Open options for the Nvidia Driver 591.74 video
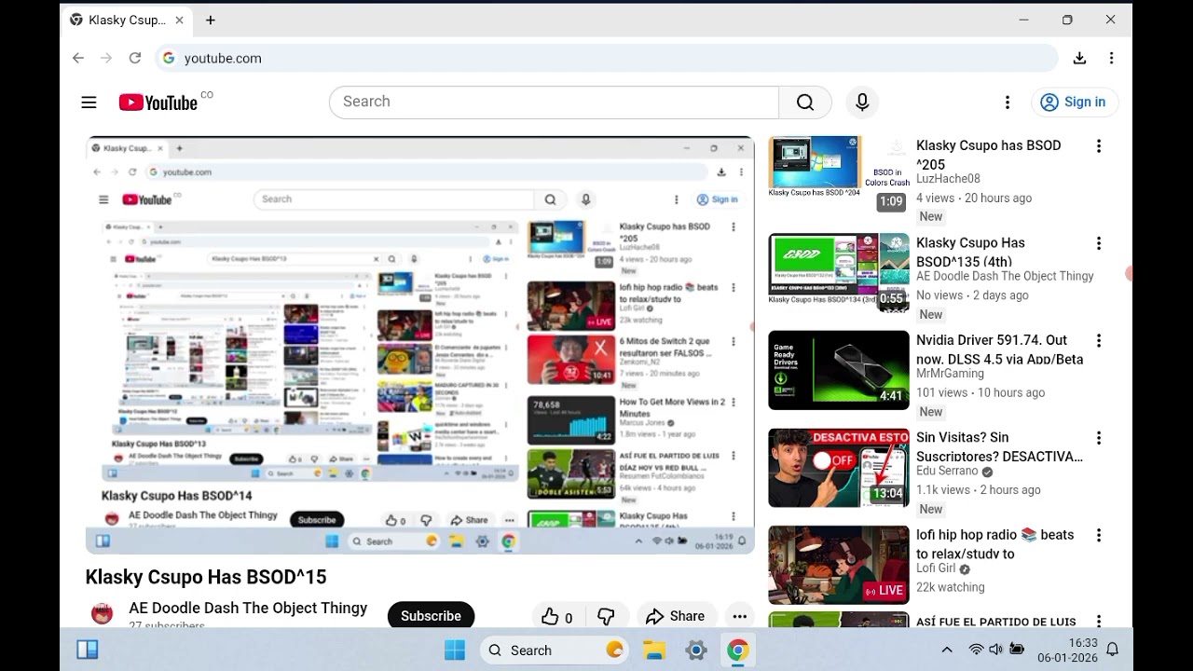The width and height of the screenshot is (1193, 671). pyautogui.click(x=1099, y=341)
